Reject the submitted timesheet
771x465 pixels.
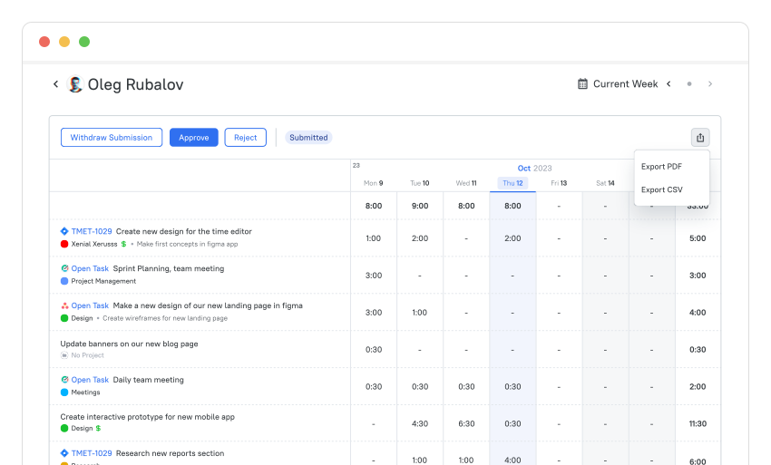pyautogui.click(x=246, y=138)
